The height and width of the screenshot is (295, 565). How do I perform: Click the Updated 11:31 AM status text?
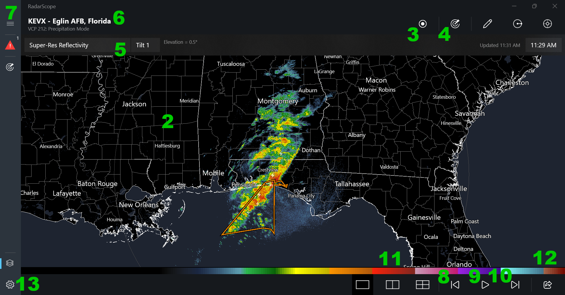[500, 45]
